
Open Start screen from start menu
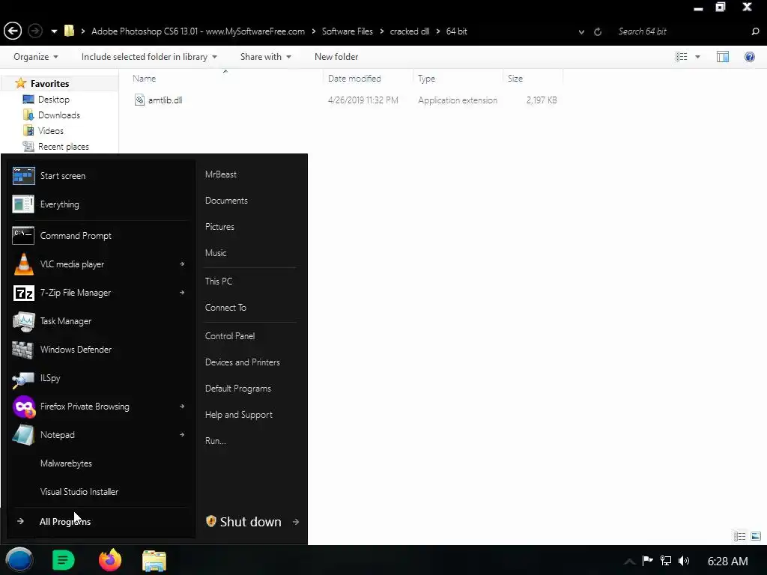[100, 176]
